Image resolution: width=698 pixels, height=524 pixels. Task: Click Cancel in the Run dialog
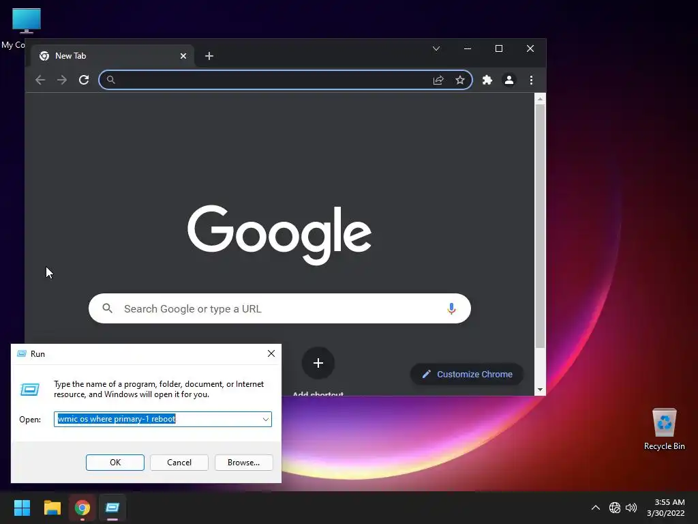[179, 463]
